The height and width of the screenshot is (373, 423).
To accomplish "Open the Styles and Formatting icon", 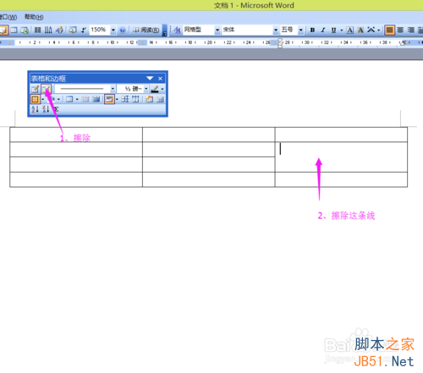I will (x=177, y=30).
